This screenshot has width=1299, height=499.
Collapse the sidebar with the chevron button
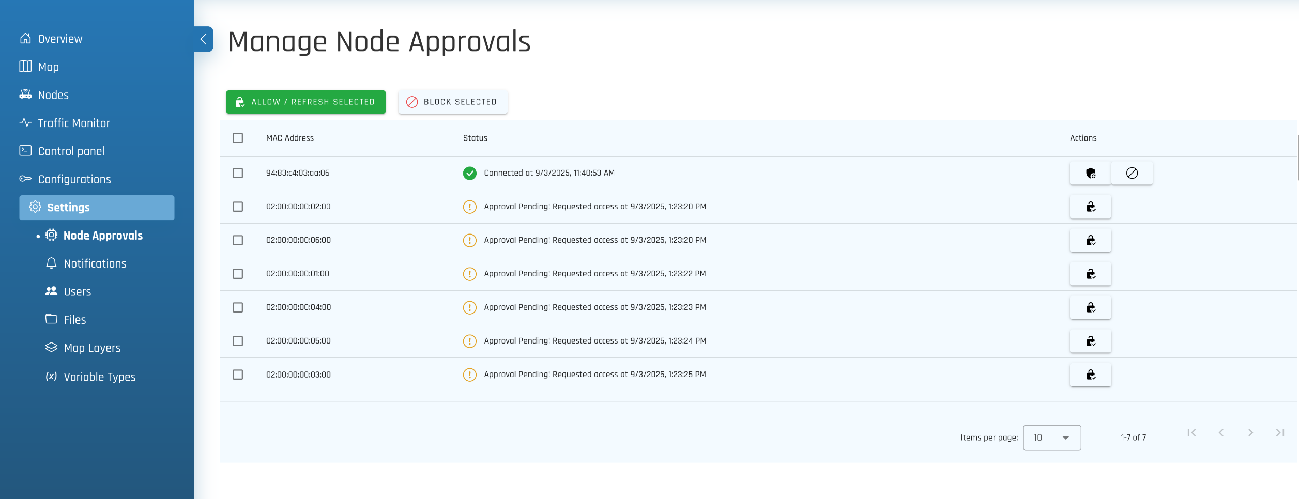point(204,39)
